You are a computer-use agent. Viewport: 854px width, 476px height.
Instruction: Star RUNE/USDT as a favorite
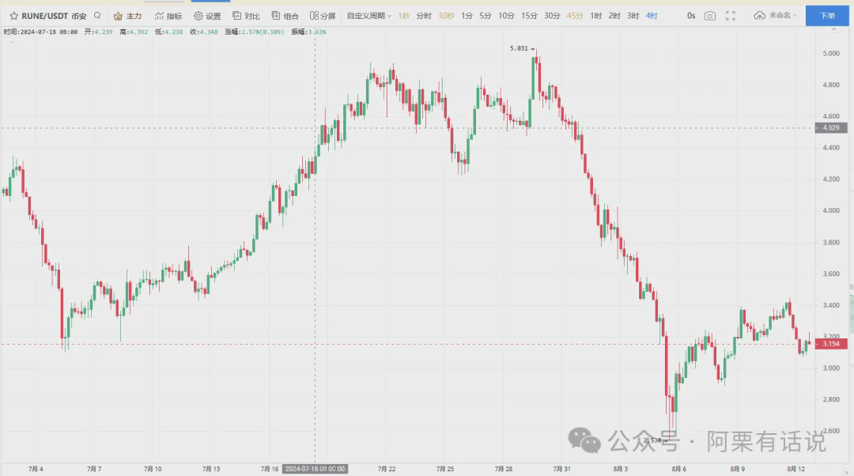pos(14,16)
